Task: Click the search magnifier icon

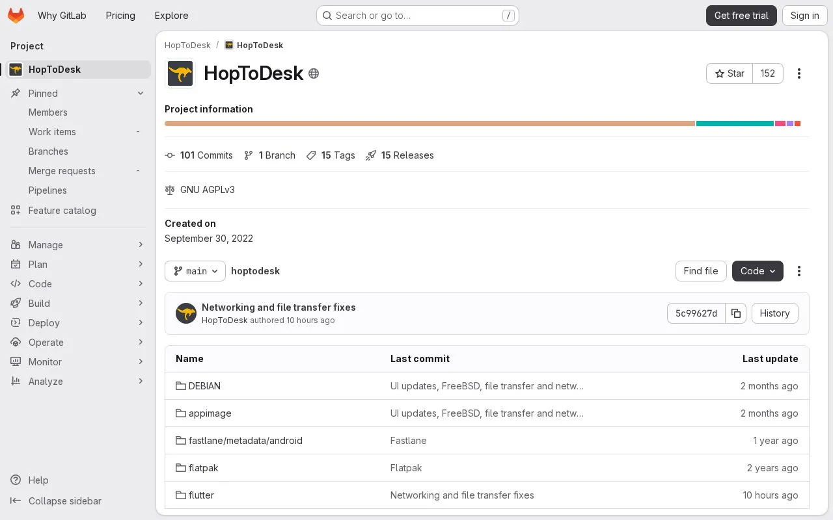Action: 327,16
